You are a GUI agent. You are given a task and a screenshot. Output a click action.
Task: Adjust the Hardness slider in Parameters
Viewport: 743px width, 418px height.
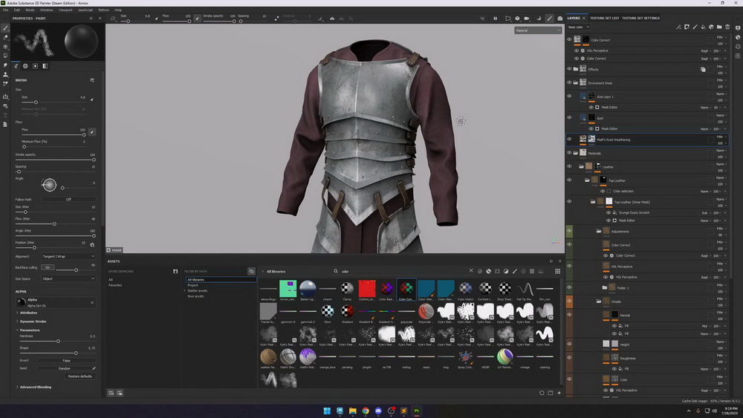coord(57,342)
